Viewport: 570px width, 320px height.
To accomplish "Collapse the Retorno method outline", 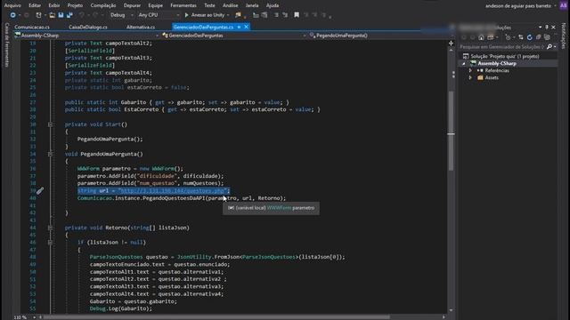I will tap(50, 228).
